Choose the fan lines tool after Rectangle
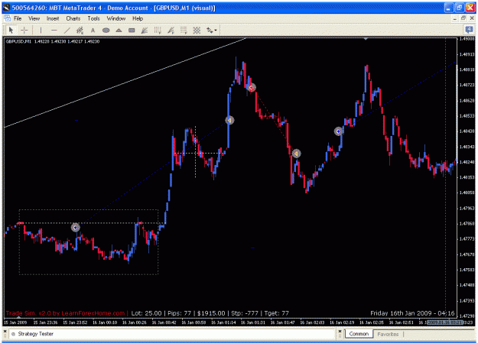The height and width of the screenshot is (343, 478). coord(145,30)
